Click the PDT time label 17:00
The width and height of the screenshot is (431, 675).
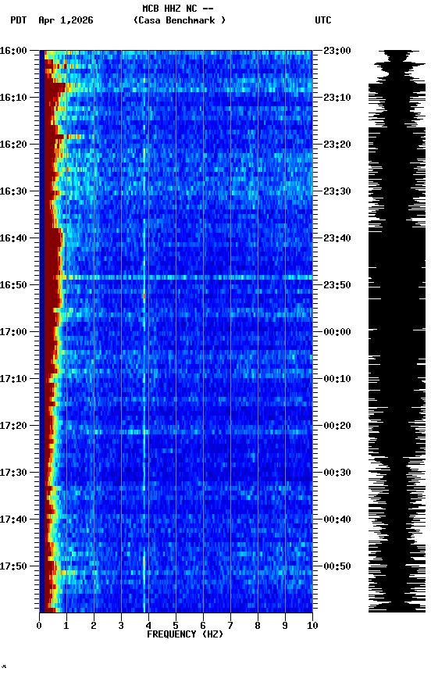(x=13, y=332)
